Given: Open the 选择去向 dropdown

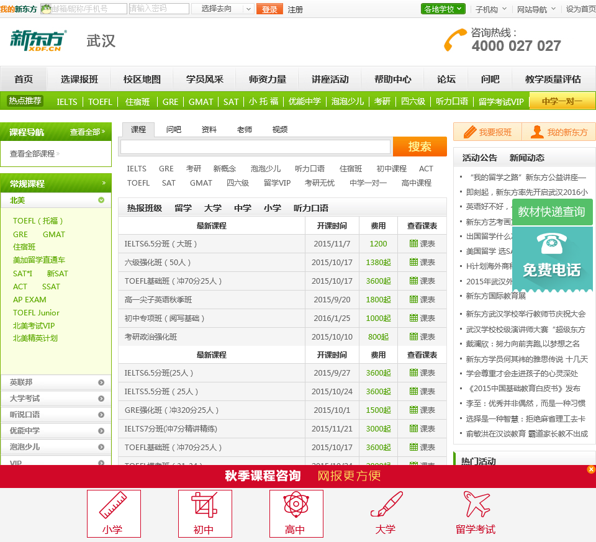Looking at the screenshot, I should click(x=222, y=9).
